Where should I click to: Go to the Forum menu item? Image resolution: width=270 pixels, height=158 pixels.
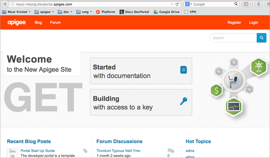pyautogui.click(x=55, y=23)
